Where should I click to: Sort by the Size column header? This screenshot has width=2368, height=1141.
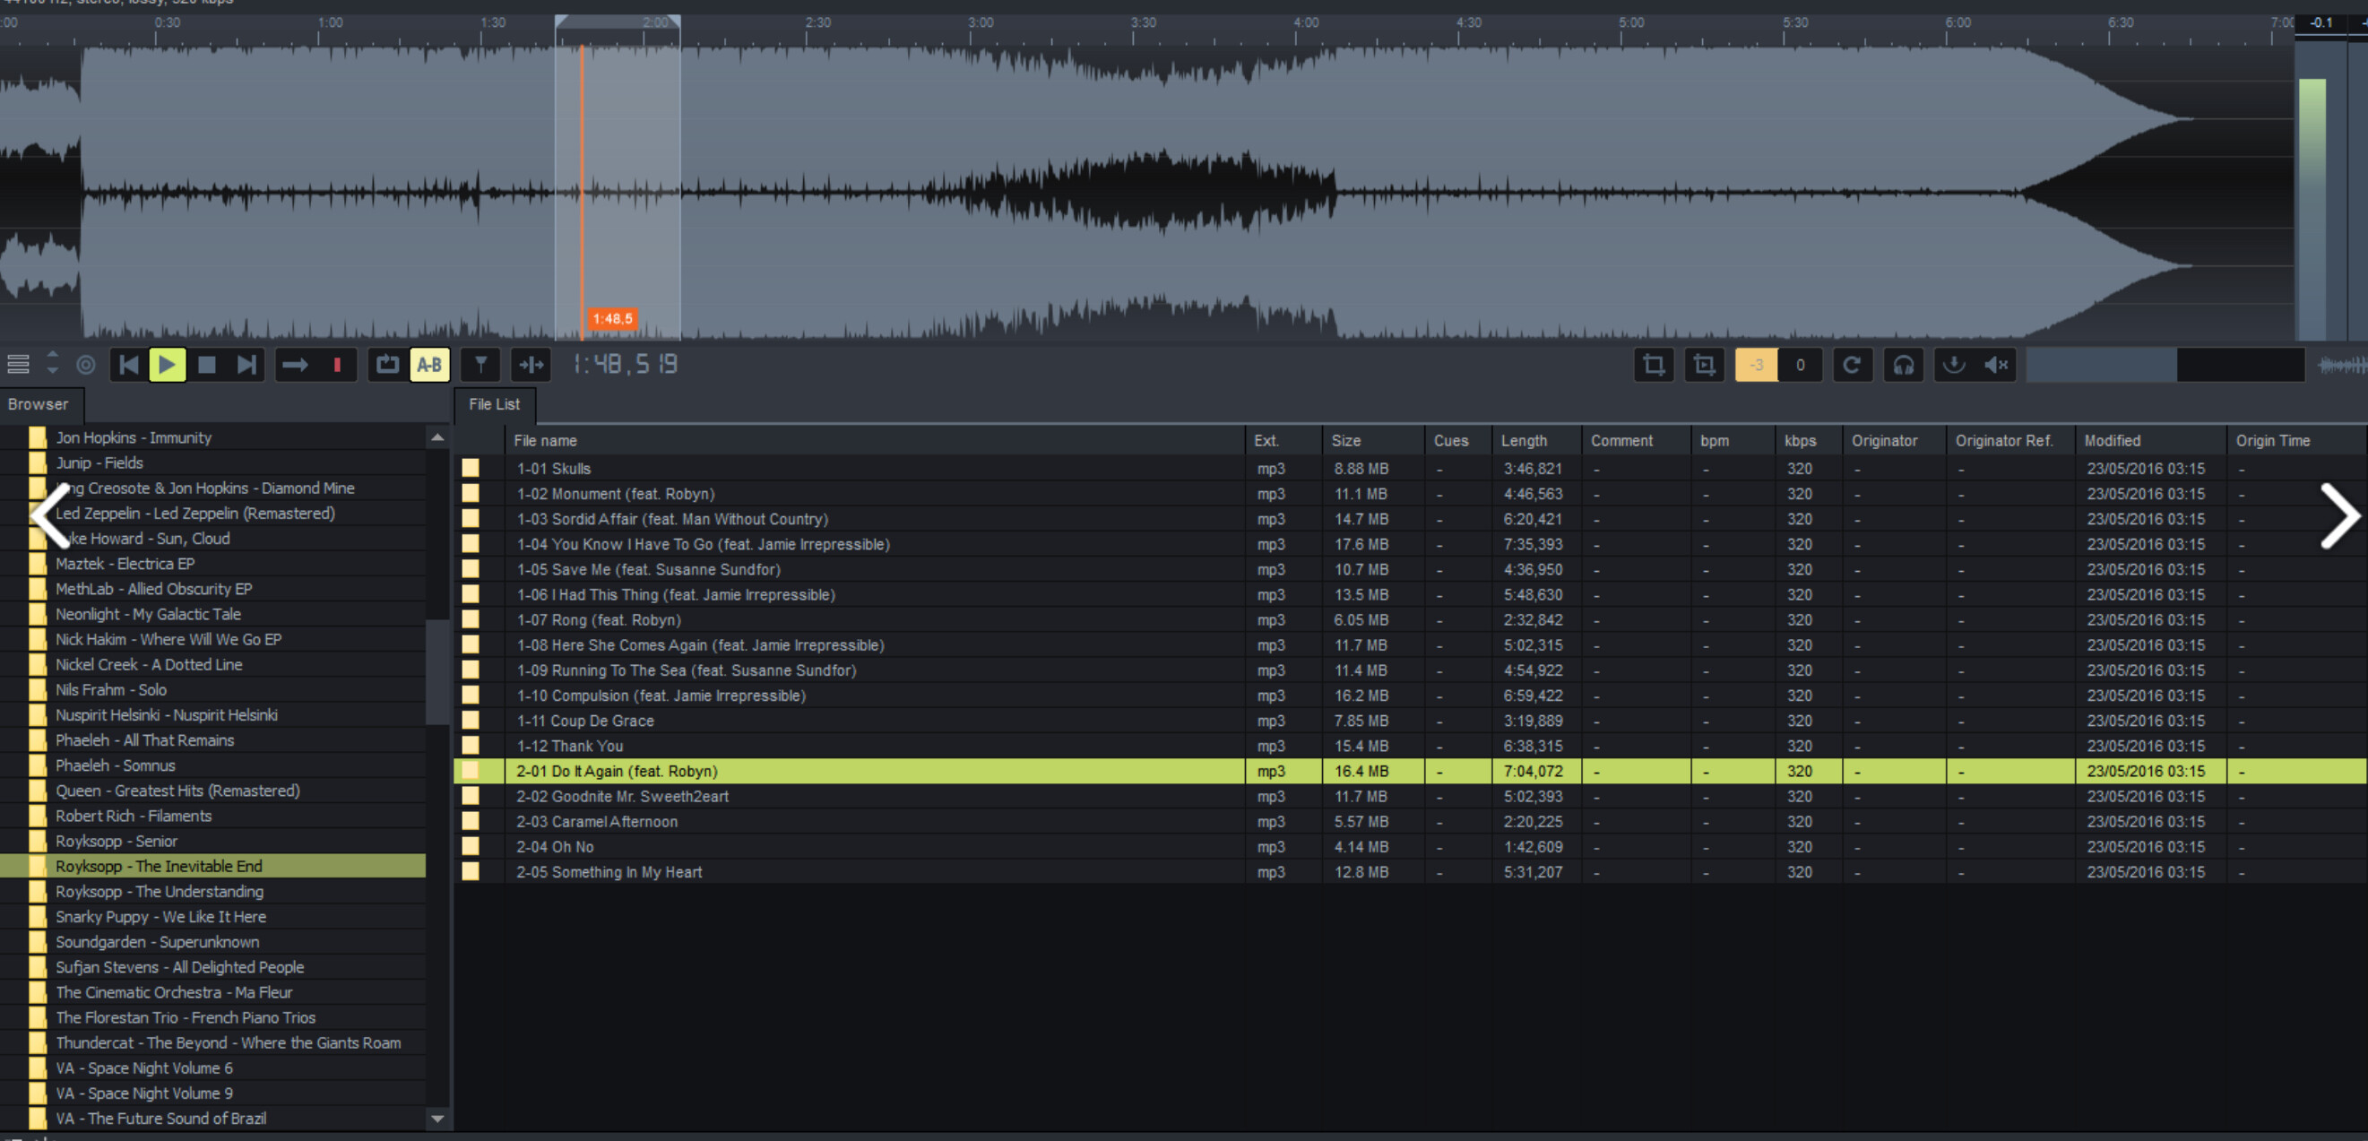[x=1372, y=440]
